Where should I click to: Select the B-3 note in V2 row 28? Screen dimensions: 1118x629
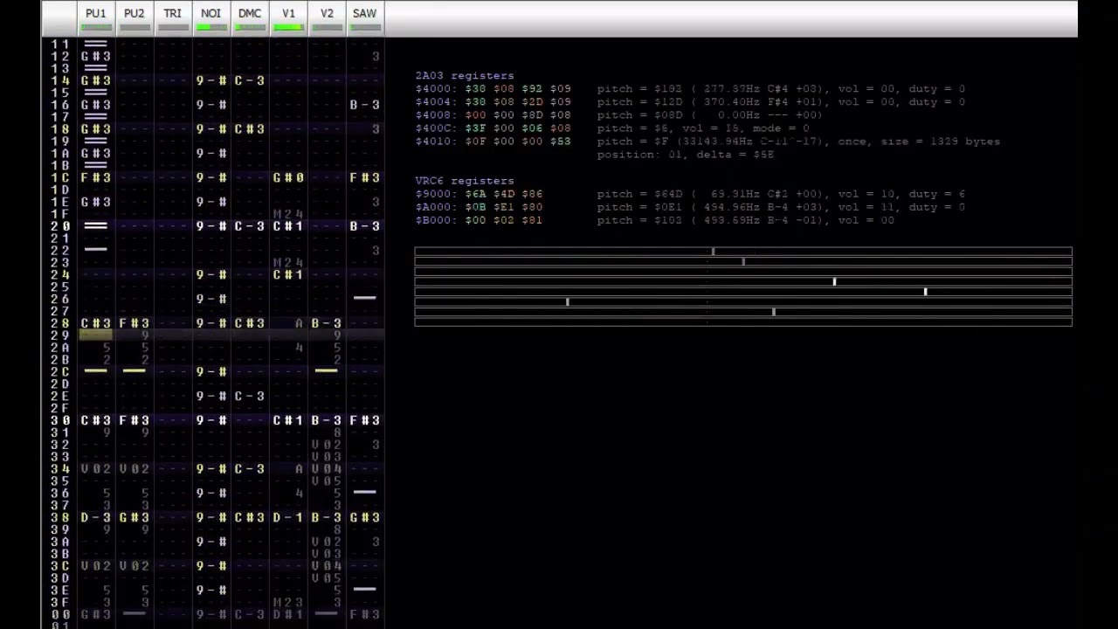coord(327,323)
